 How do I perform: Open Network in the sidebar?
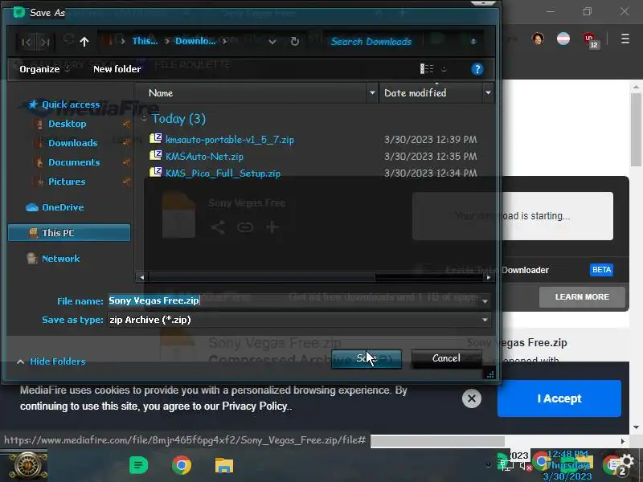(x=61, y=259)
